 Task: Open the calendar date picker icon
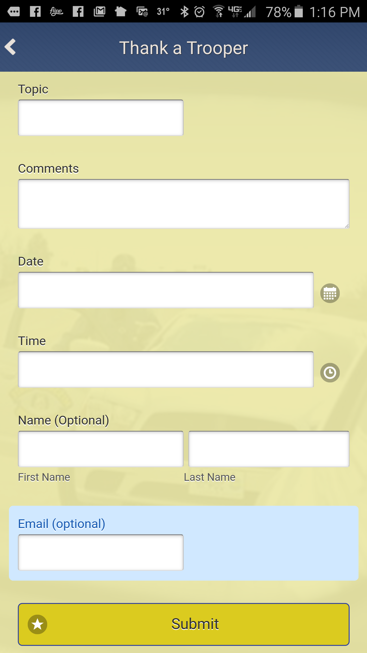coord(330,293)
